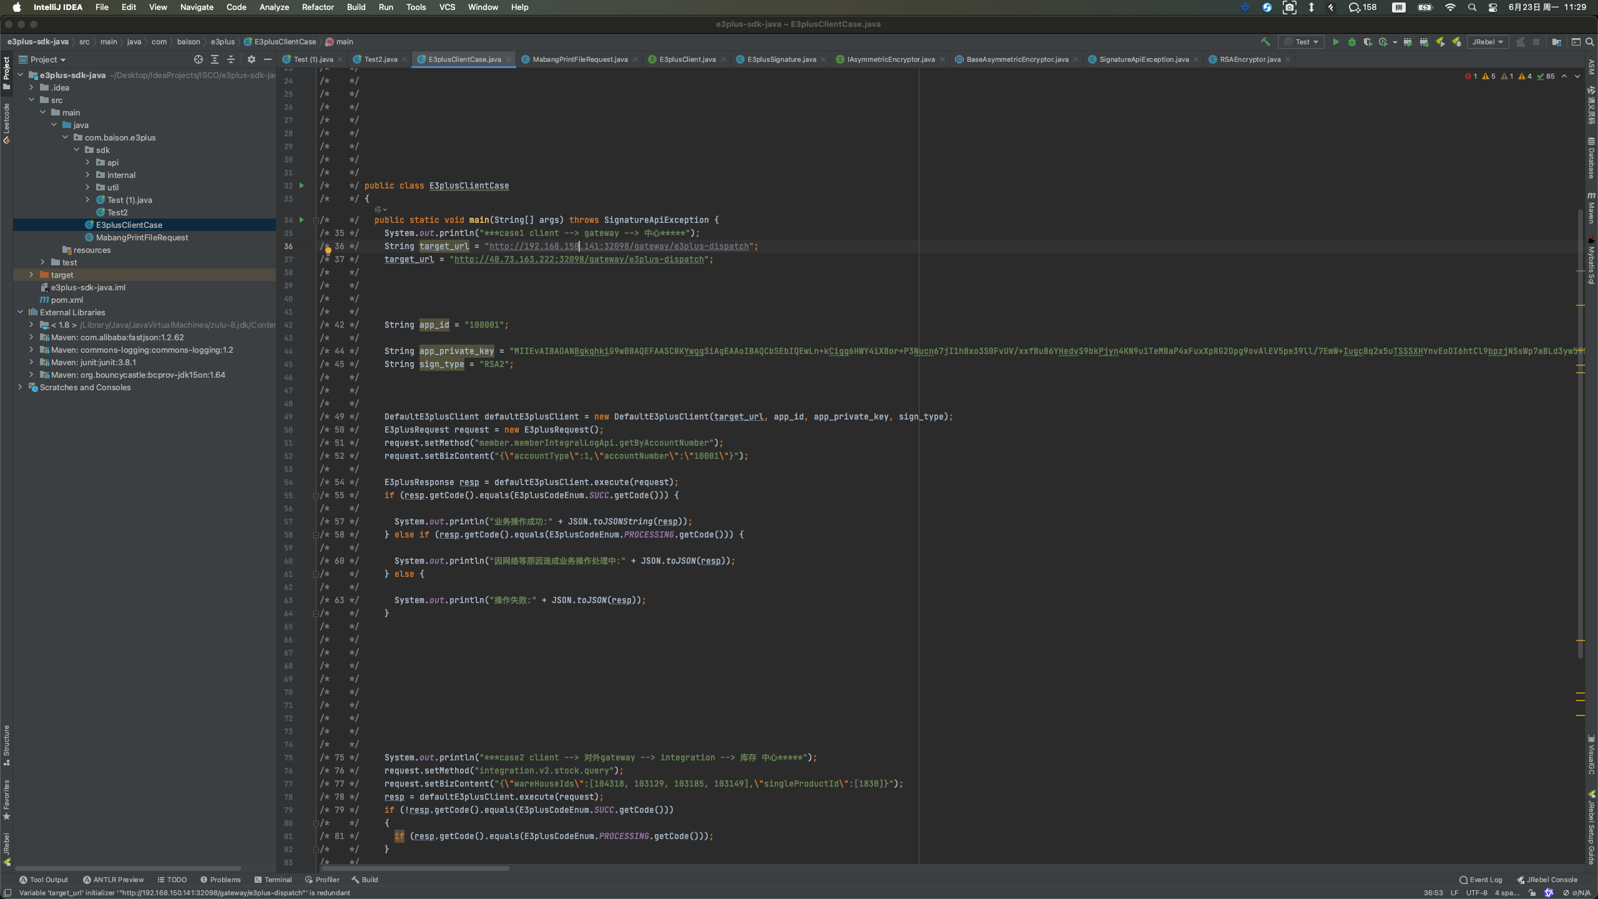Open the 40.73.163.222 gateway URL link
Image resolution: width=1598 pixels, height=899 pixels.
click(579, 259)
